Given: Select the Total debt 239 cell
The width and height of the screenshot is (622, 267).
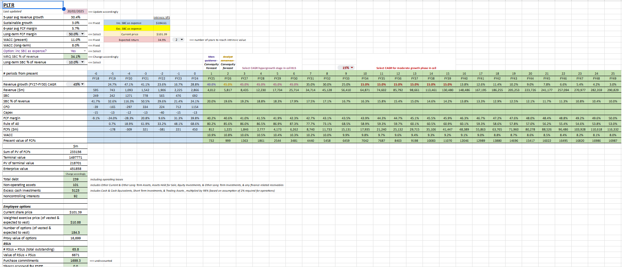Looking at the screenshot, I should [x=75, y=179].
